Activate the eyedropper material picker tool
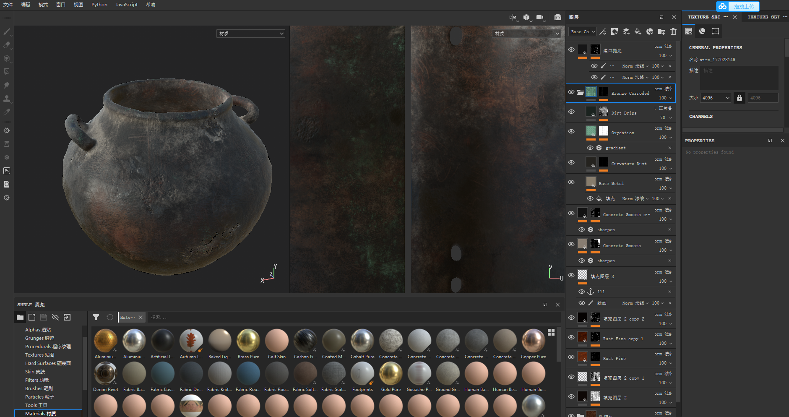 [x=7, y=112]
